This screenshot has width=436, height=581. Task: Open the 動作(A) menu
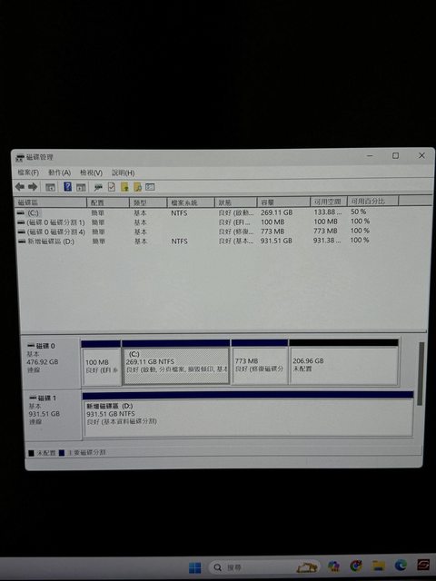[59, 172]
